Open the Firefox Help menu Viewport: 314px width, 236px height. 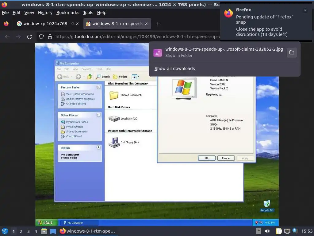102,13
